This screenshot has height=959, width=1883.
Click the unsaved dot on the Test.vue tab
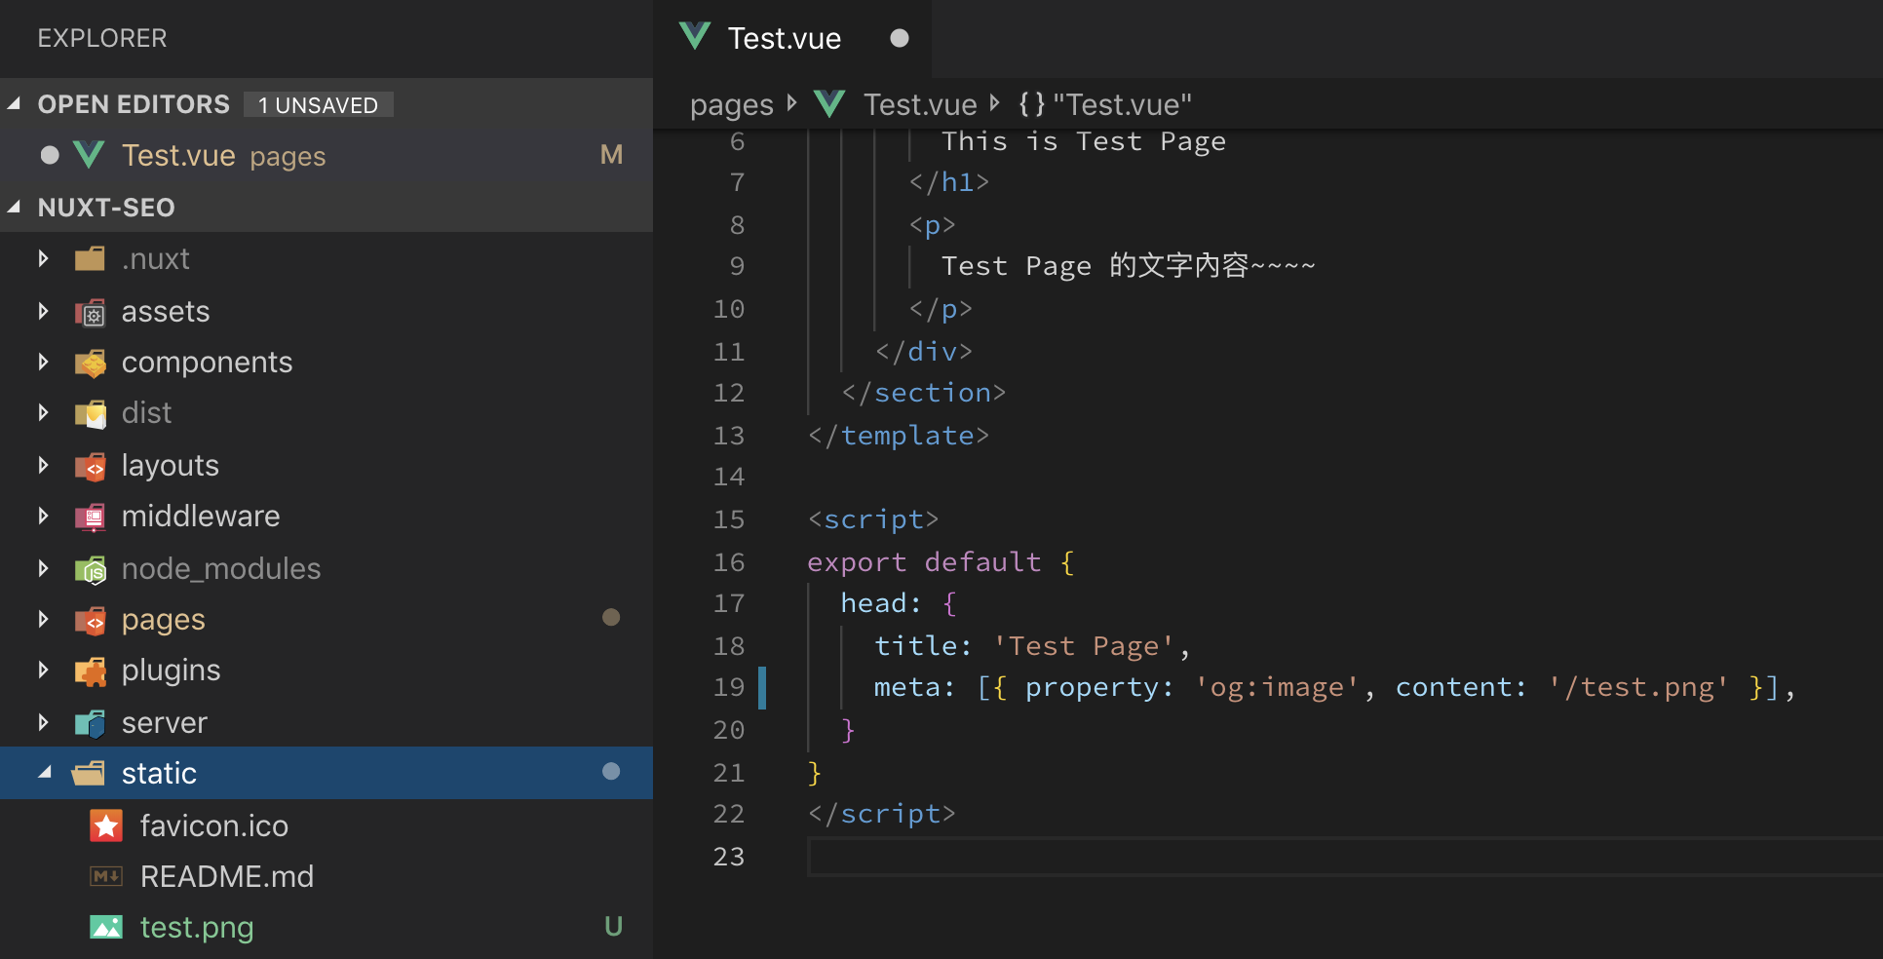pos(900,38)
